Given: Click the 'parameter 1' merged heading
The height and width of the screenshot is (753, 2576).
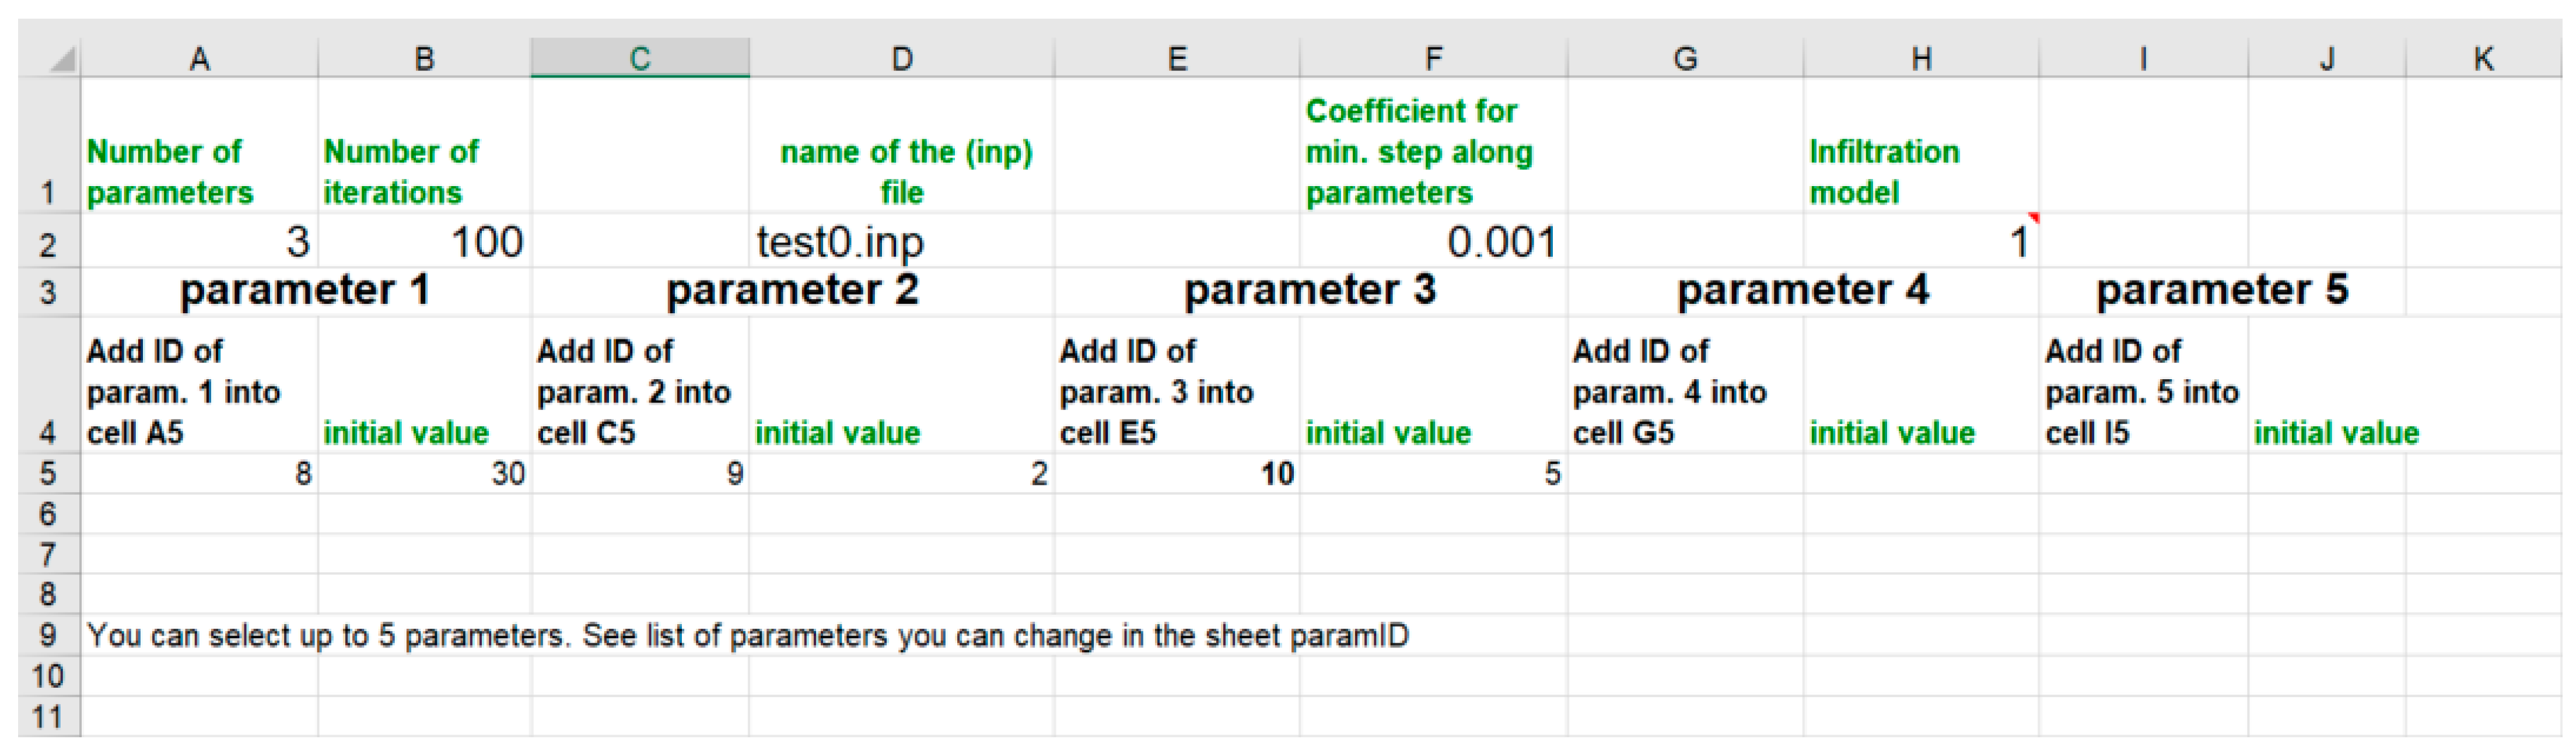Looking at the screenshot, I should pyautogui.click(x=305, y=291).
